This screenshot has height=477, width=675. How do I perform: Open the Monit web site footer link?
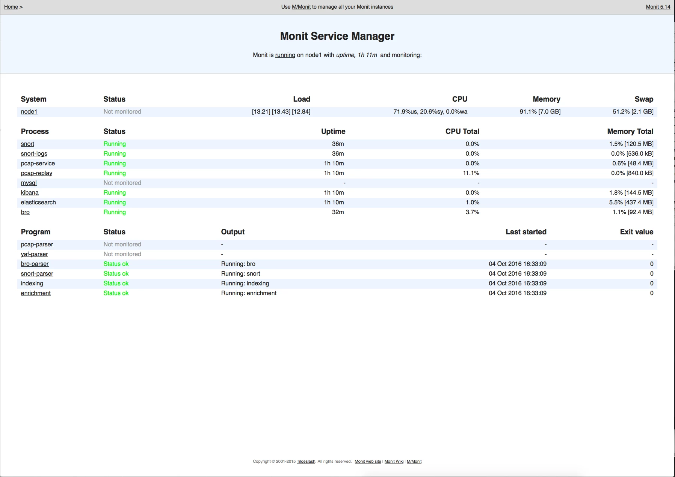coord(368,461)
